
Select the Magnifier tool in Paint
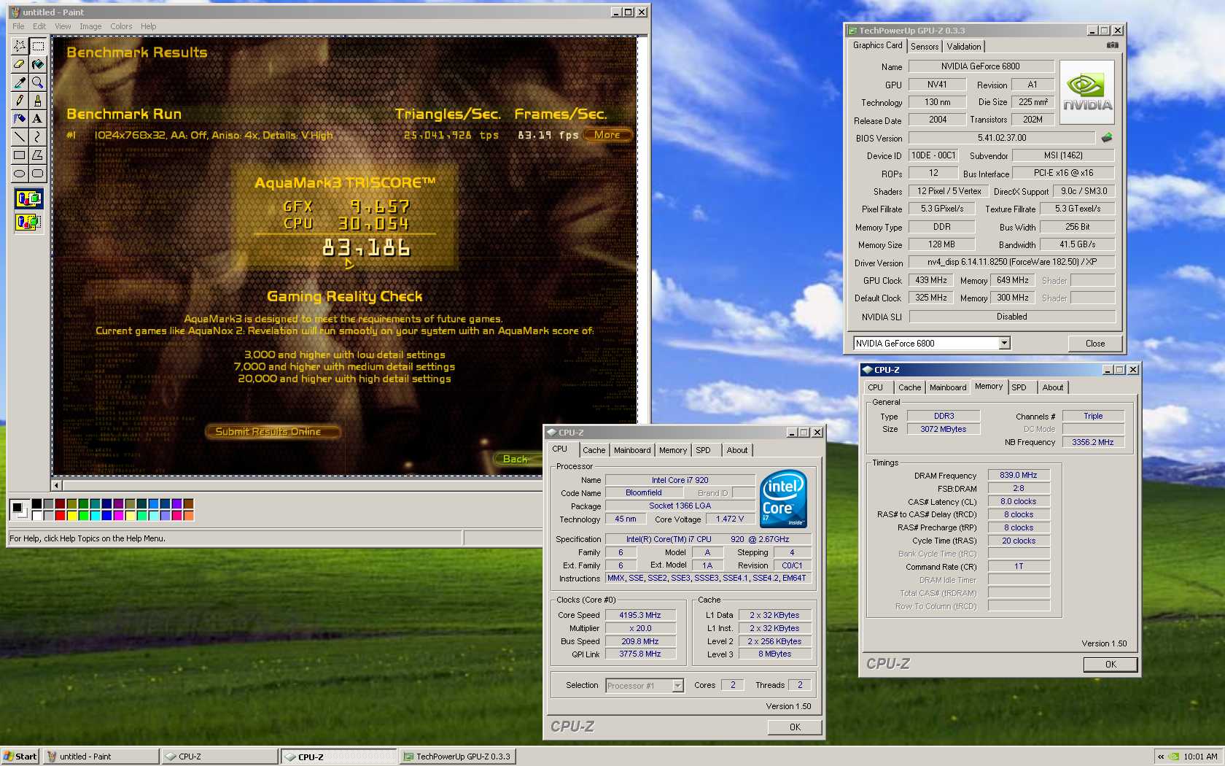(38, 82)
